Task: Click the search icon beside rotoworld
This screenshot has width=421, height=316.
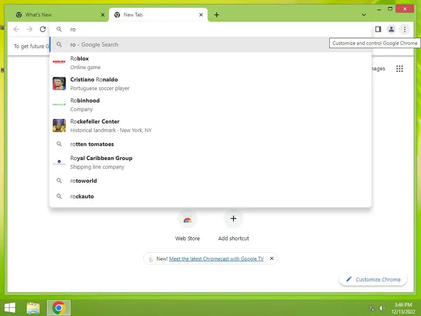Action: [59, 181]
